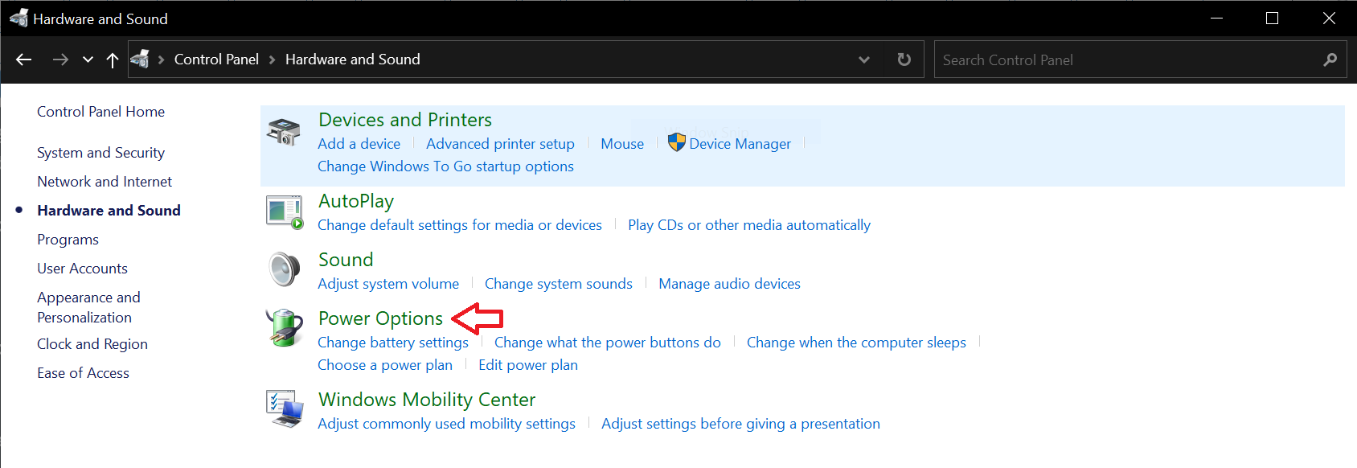1357x468 pixels.
Task: Go up one level with up arrow
Action: pos(113,60)
